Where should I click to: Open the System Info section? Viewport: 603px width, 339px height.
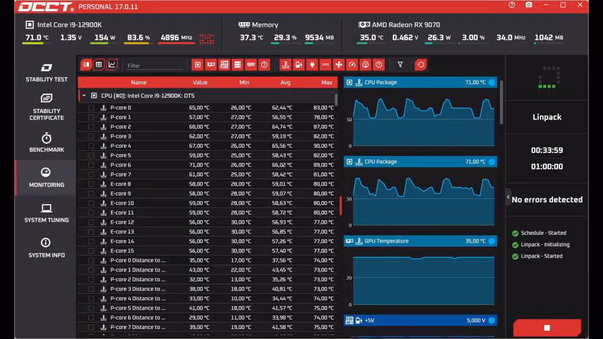[x=47, y=248]
